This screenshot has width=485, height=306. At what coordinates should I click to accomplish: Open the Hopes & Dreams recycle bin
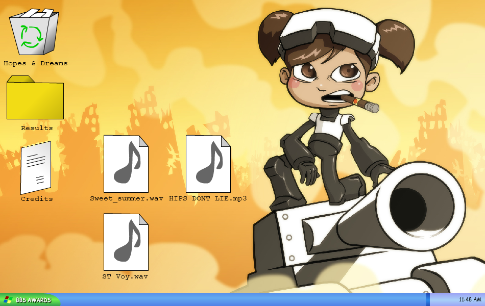coord(34,32)
